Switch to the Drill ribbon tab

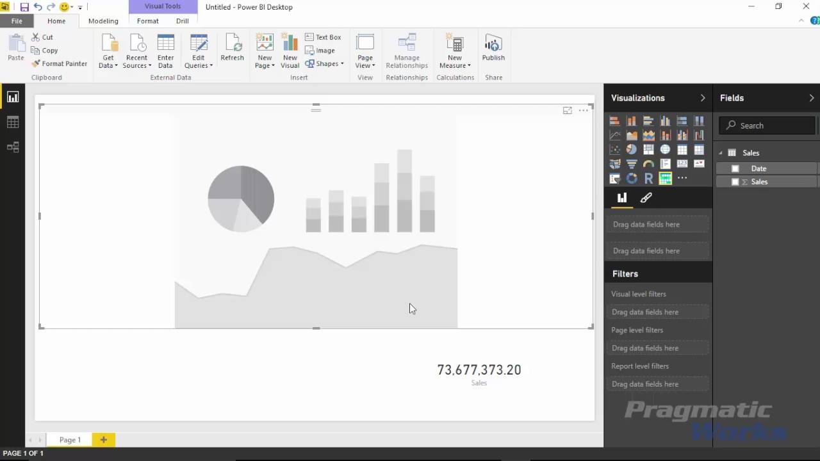pos(183,21)
